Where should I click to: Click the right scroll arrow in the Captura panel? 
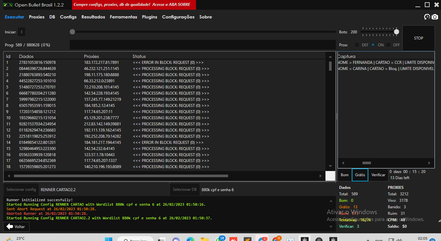(429, 163)
